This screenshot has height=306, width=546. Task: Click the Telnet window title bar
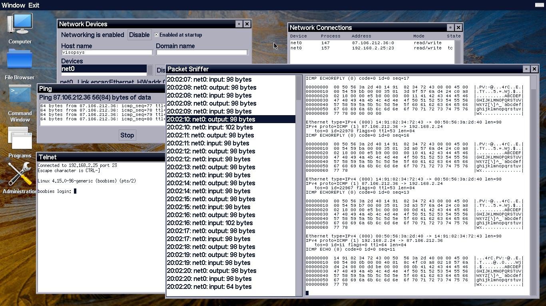[x=101, y=157]
